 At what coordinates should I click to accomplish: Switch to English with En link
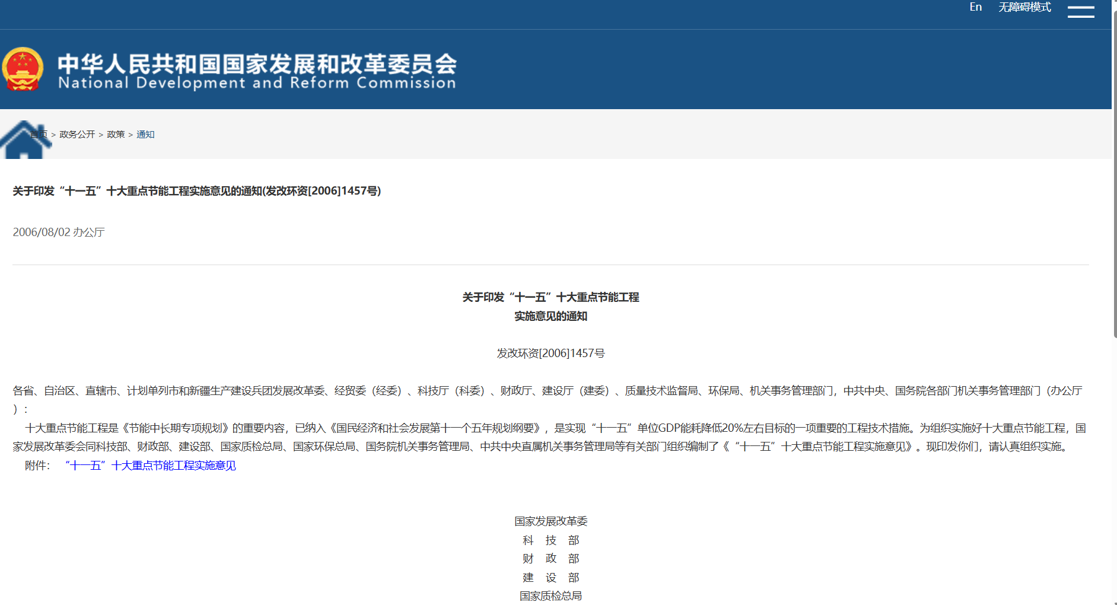[975, 7]
